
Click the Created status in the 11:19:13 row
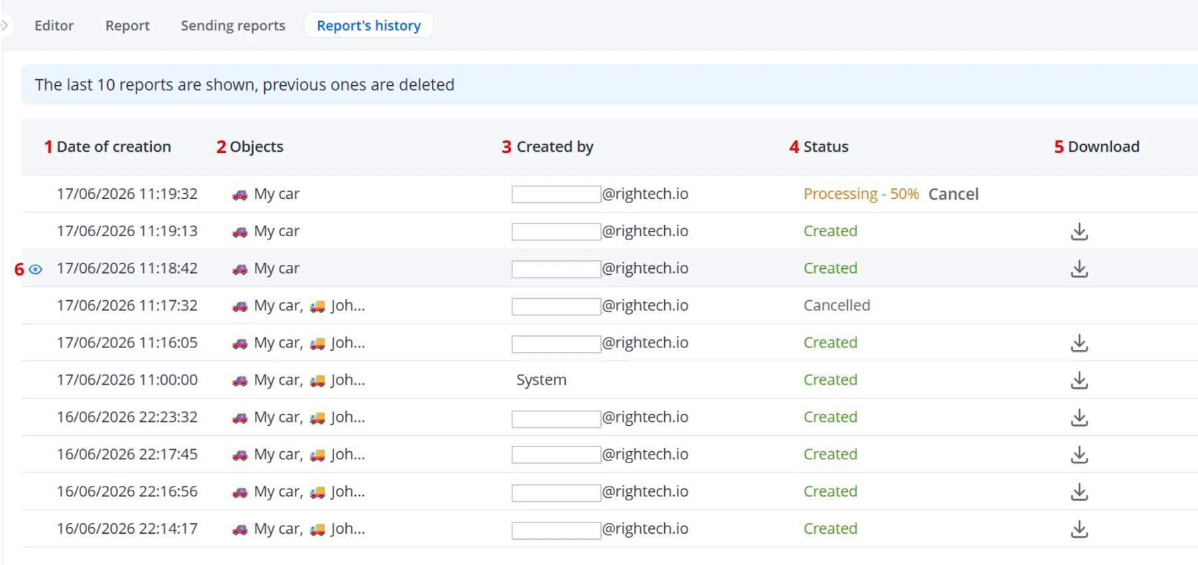click(x=830, y=231)
